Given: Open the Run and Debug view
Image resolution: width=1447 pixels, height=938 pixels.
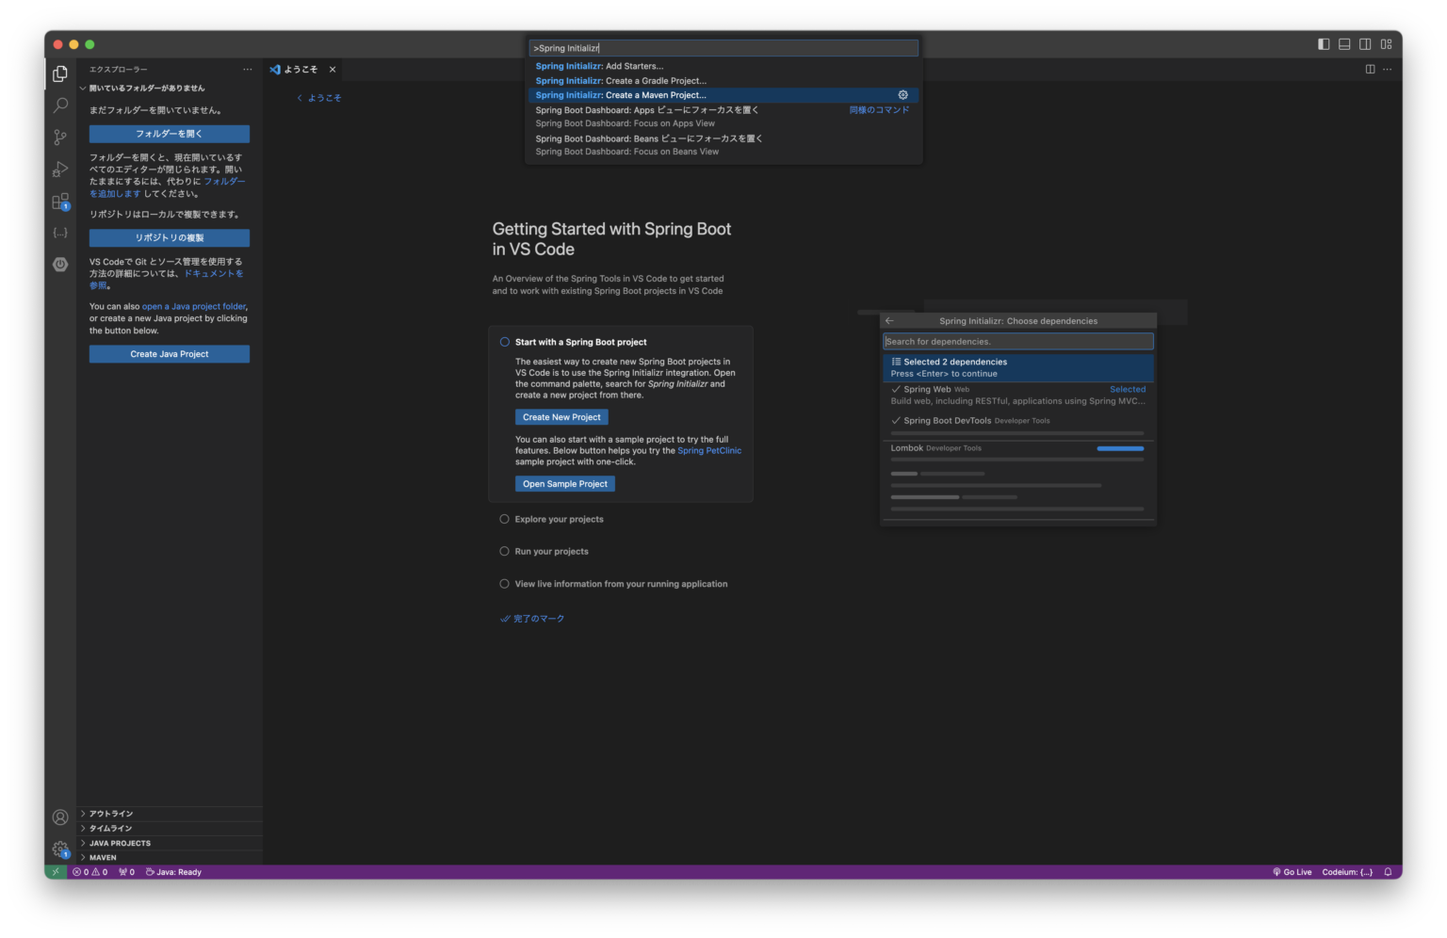Looking at the screenshot, I should tap(59, 169).
